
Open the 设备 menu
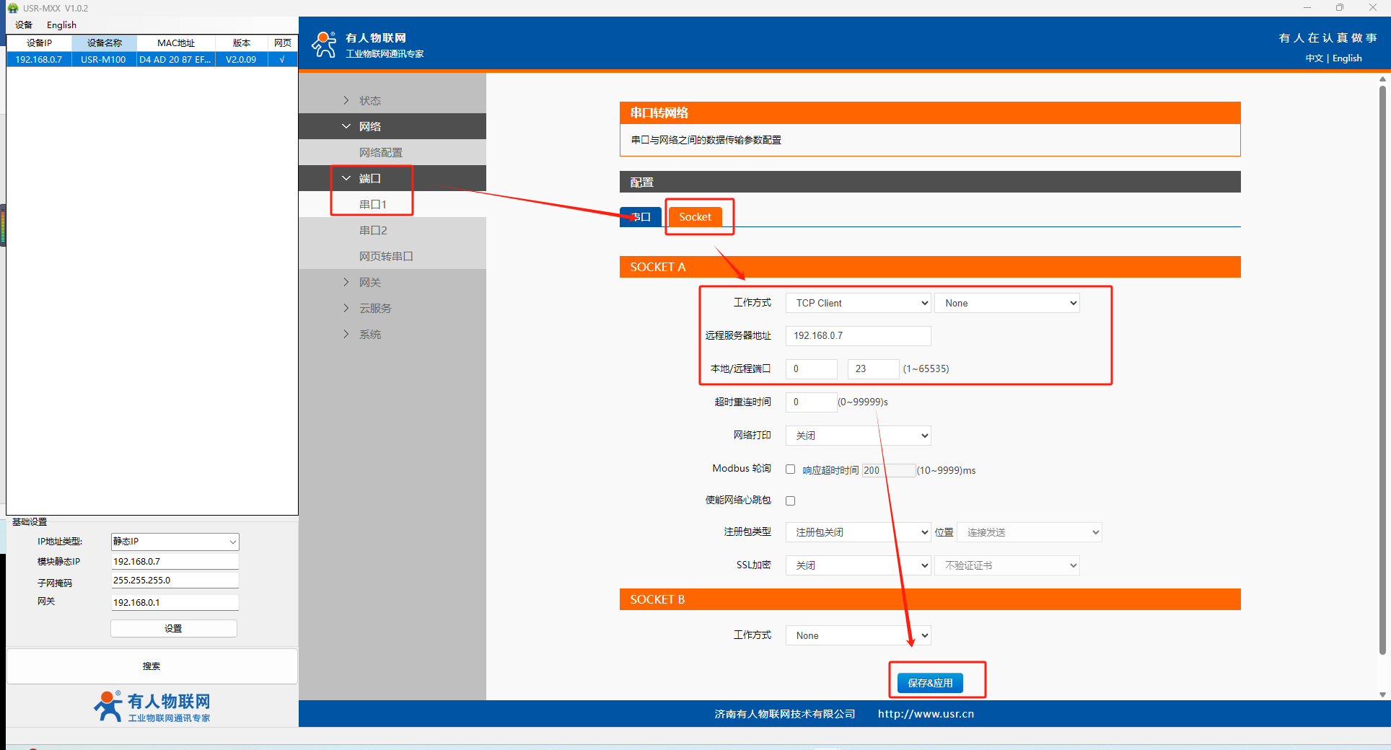[x=24, y=25]
